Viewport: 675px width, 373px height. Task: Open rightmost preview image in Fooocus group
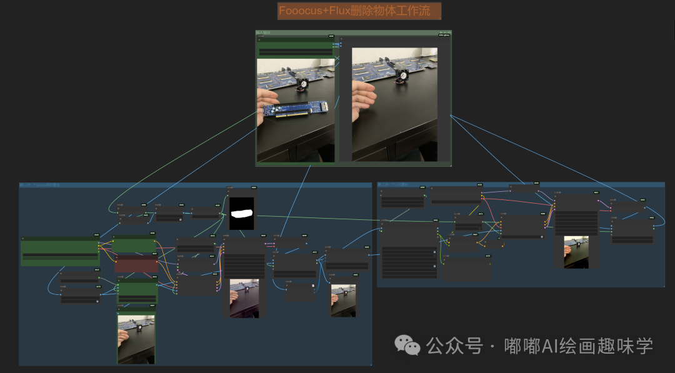tap(343, 301)
